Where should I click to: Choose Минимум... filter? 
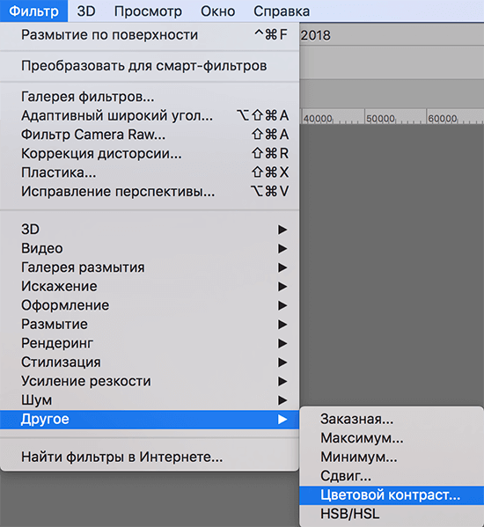(x=392, y=457)
